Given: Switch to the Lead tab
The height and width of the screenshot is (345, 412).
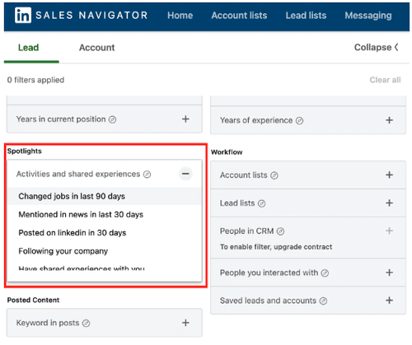Looking at the screenshot, I should click(28, 48).
